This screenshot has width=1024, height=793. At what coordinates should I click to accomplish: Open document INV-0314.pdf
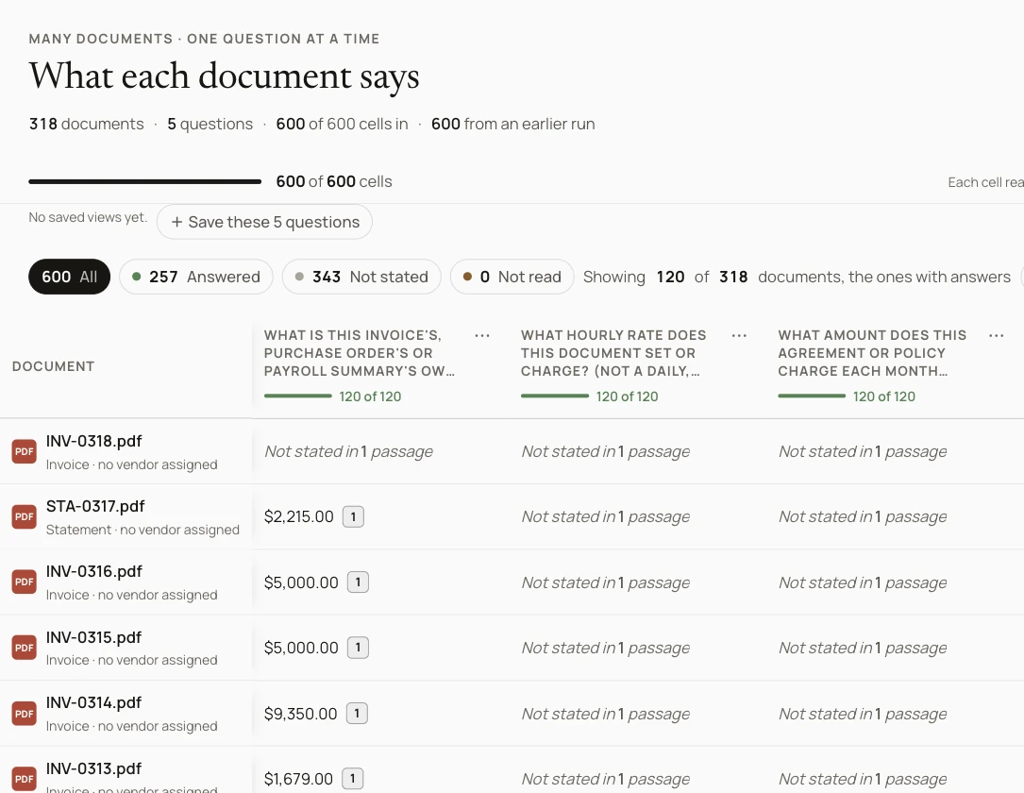tap(94, 703)
